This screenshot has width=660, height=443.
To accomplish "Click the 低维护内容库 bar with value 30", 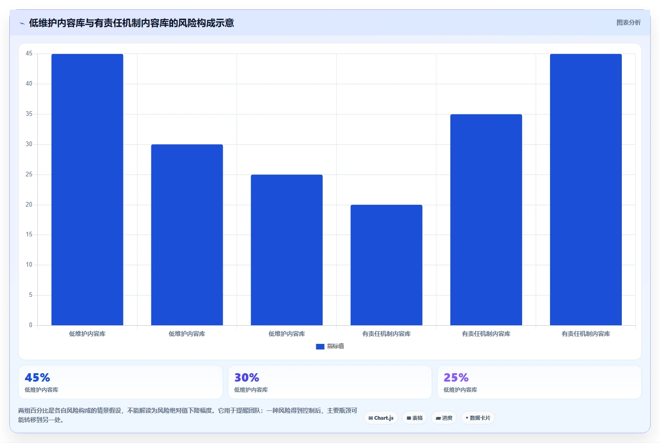I will point(187,235).
